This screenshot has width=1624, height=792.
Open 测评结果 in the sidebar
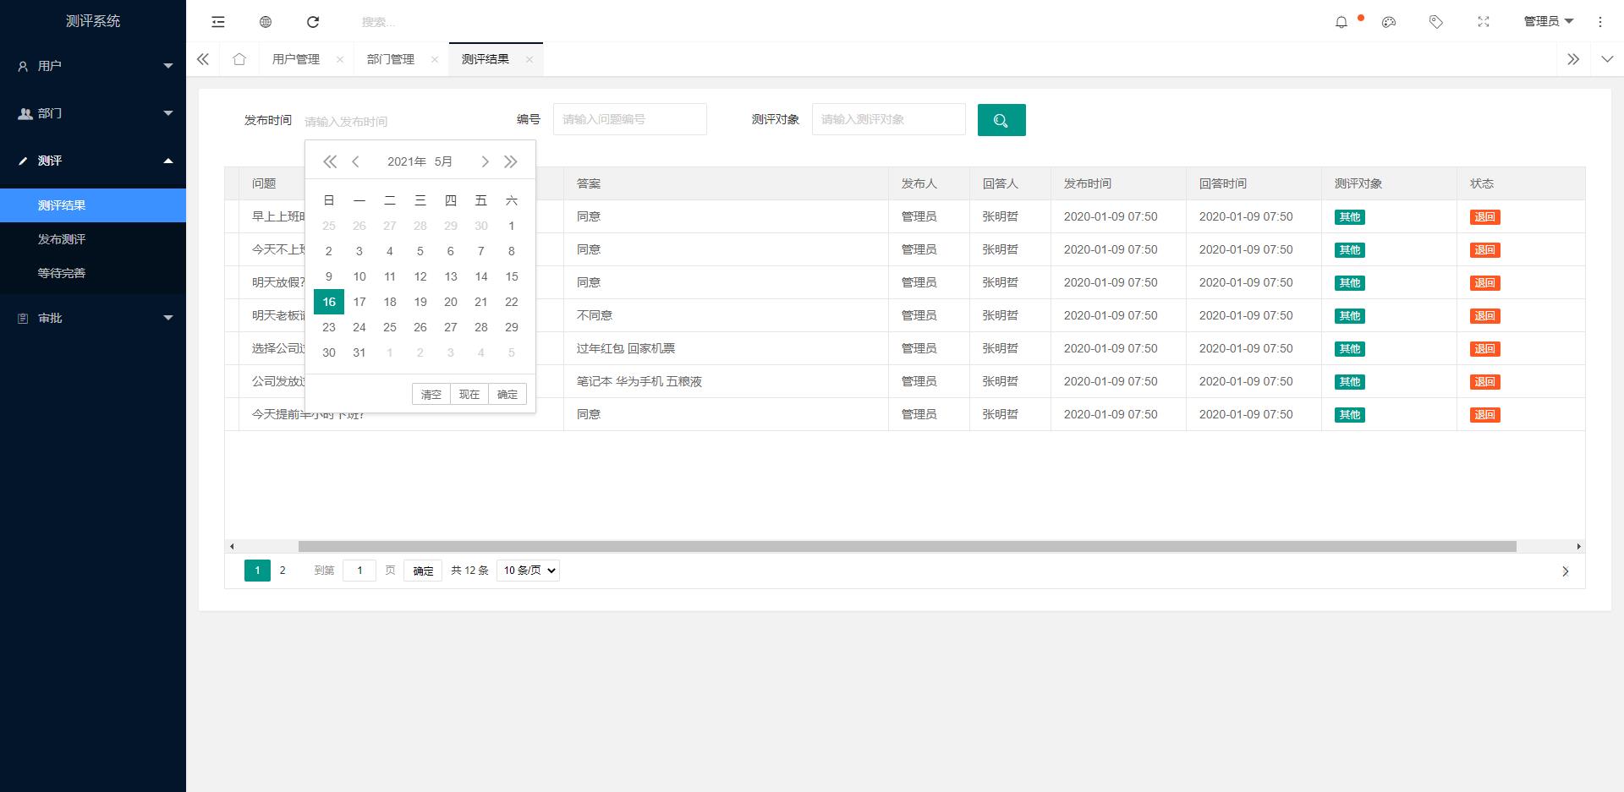[93, 205]
